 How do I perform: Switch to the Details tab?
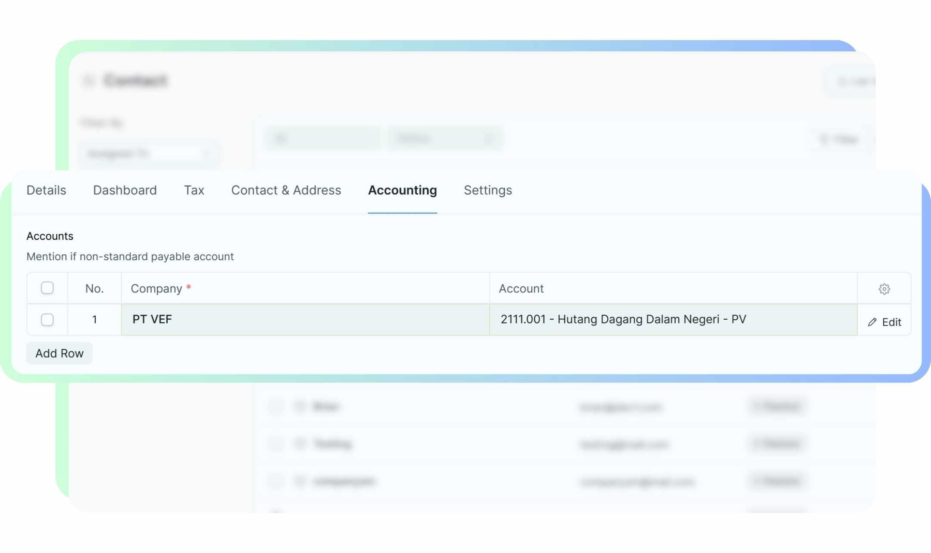[x=46, y=190]
